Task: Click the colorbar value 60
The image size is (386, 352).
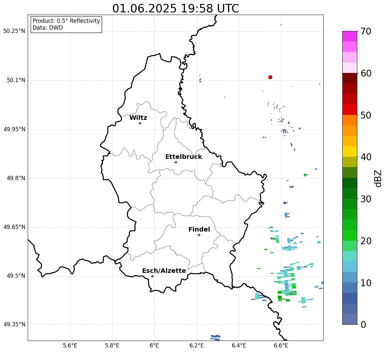Action: 366,73
